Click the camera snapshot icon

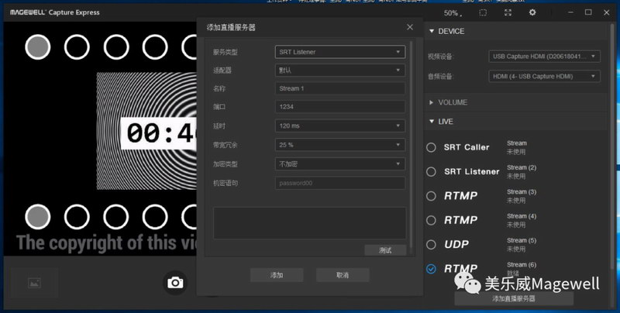pyautogui.click(x=176, y=283)
